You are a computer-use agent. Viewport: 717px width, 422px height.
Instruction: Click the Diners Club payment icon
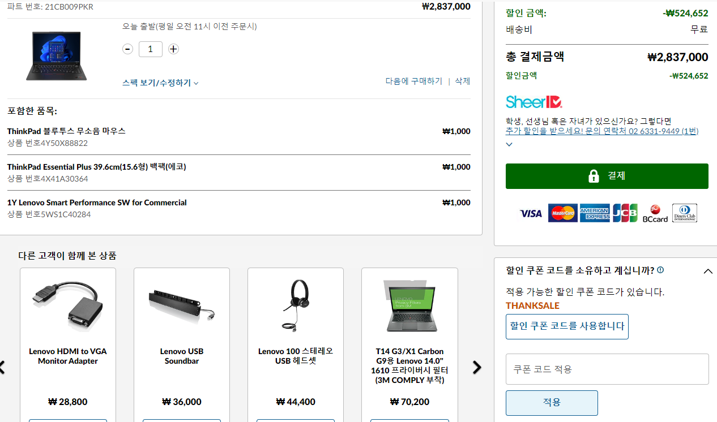point(685,213)
